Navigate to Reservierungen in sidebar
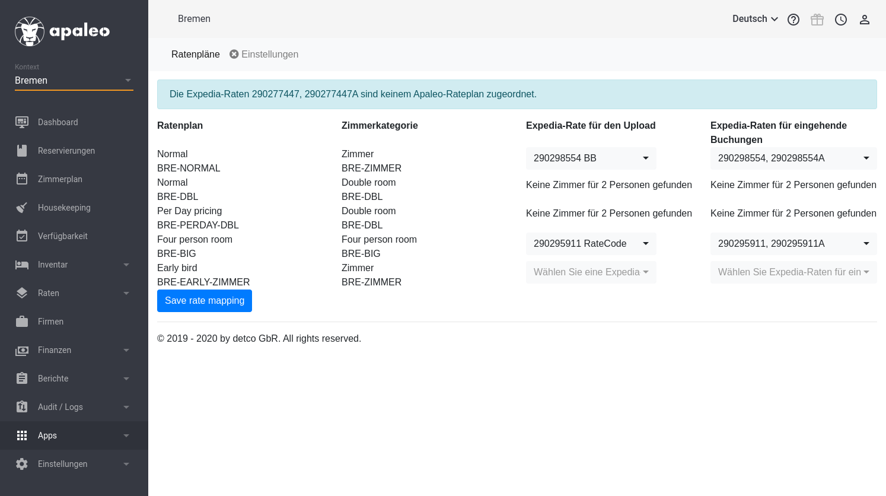Image resolution: width=886 pixels, height=496 pixels. (66, 151)
